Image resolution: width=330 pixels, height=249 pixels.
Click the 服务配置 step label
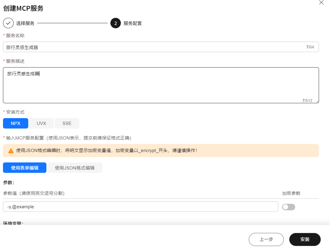pyautogui.click(x=133, y=24)
